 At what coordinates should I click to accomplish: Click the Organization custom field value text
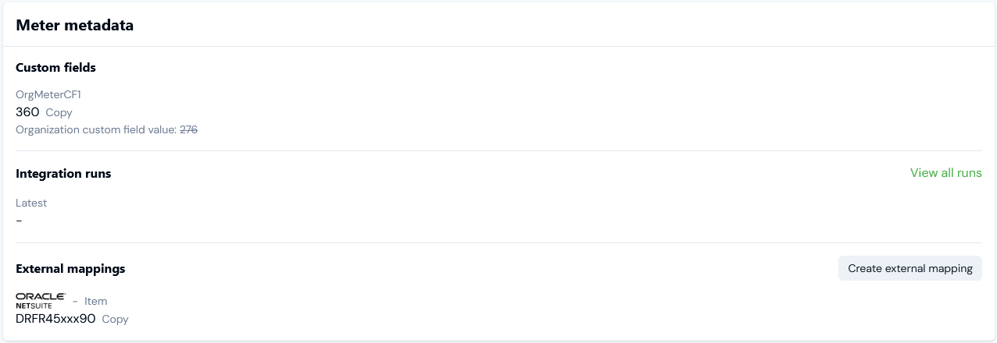[96, 130]
